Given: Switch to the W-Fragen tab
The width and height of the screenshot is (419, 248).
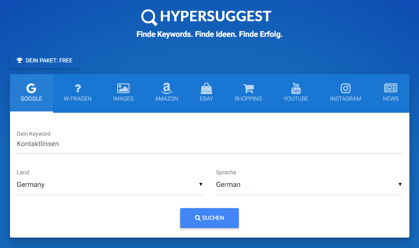Looking at the screenshot, I should tap(77, 93).
